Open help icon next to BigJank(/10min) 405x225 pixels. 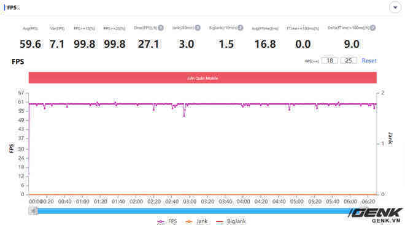coord(240,28)
